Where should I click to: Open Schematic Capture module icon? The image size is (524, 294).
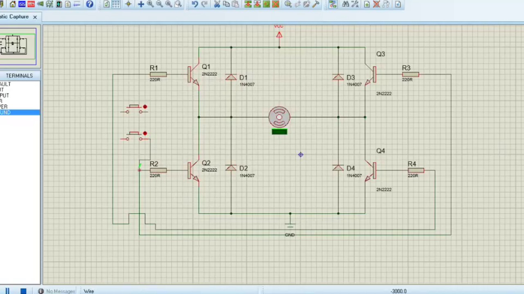(x=22, y=4)
